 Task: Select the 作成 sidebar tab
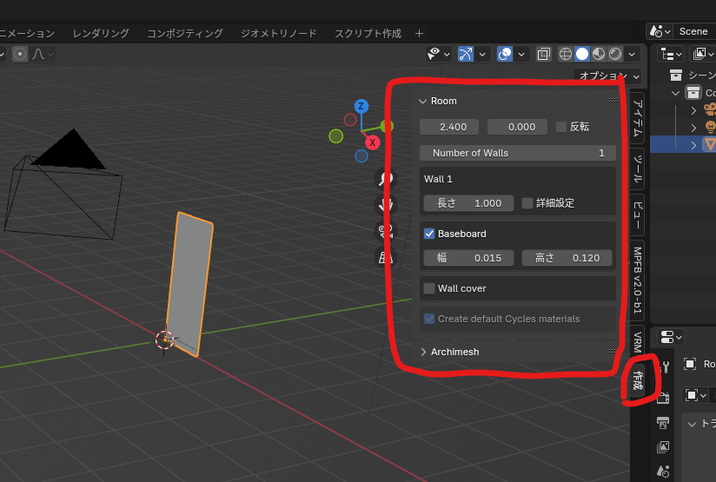[x=638, y=380]
